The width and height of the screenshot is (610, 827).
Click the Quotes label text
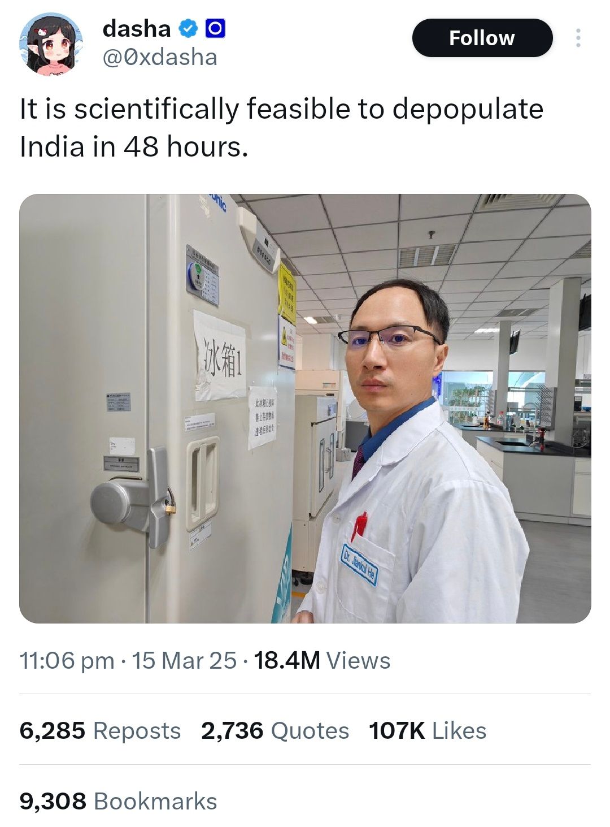click(x=310, y=731)
